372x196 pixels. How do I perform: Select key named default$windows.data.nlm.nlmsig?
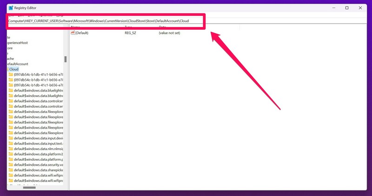coord(39,149)
